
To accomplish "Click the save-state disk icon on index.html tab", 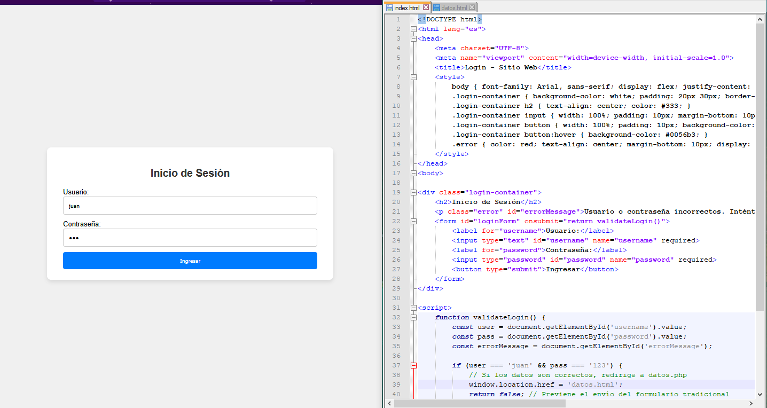I will (389, 8).
